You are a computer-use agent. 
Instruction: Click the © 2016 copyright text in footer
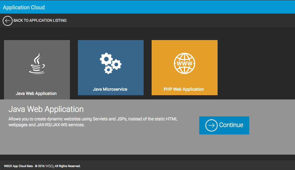point(40,166)
